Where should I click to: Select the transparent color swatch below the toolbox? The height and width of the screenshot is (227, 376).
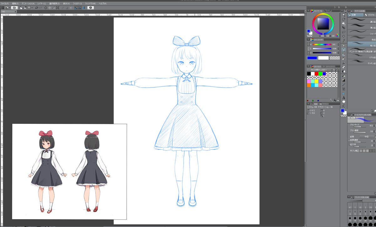(344, 116)
